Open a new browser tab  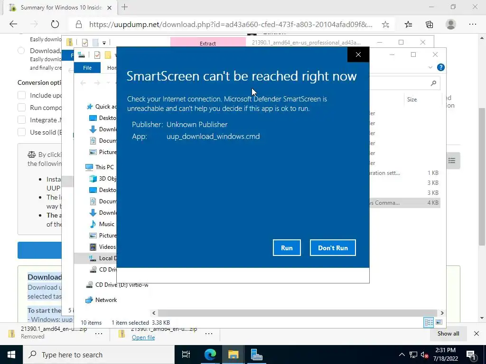coord(125,7)
